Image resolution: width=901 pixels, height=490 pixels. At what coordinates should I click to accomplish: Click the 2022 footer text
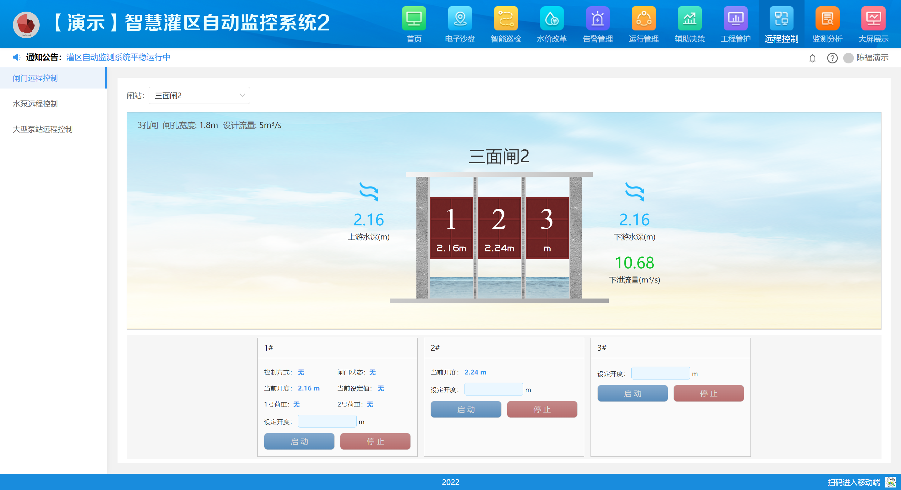(x=451, y=482)
